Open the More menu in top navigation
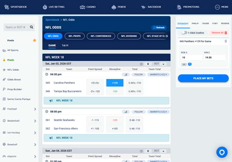This screenshot has height=162, width=232. pyautogui.click(x=222, y=7)
